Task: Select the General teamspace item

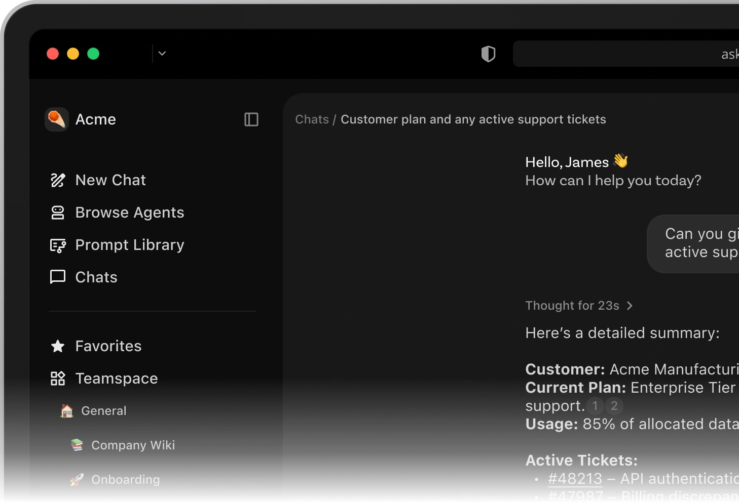Action: click(104, 411)
